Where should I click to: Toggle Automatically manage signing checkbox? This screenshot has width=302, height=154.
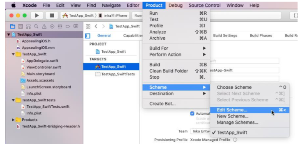coord(192,113)
